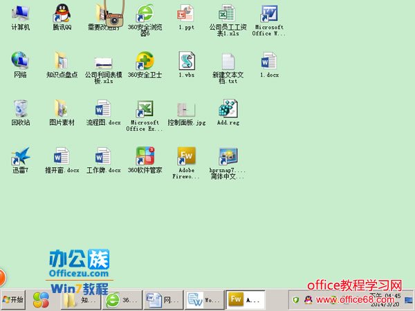
Task: Launch Microsoft Office Word shortcut
Action: point(269,20)
